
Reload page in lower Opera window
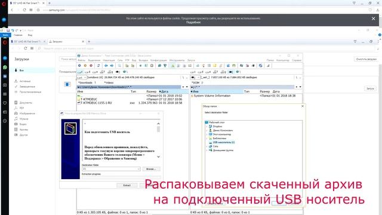[25, 48]
